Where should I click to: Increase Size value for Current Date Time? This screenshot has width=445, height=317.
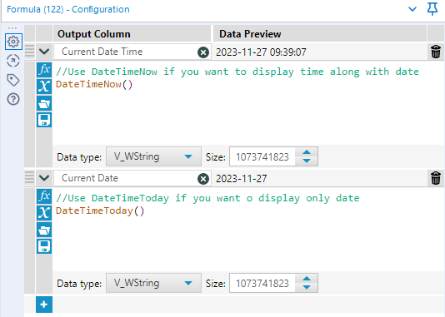pos(307,152)
